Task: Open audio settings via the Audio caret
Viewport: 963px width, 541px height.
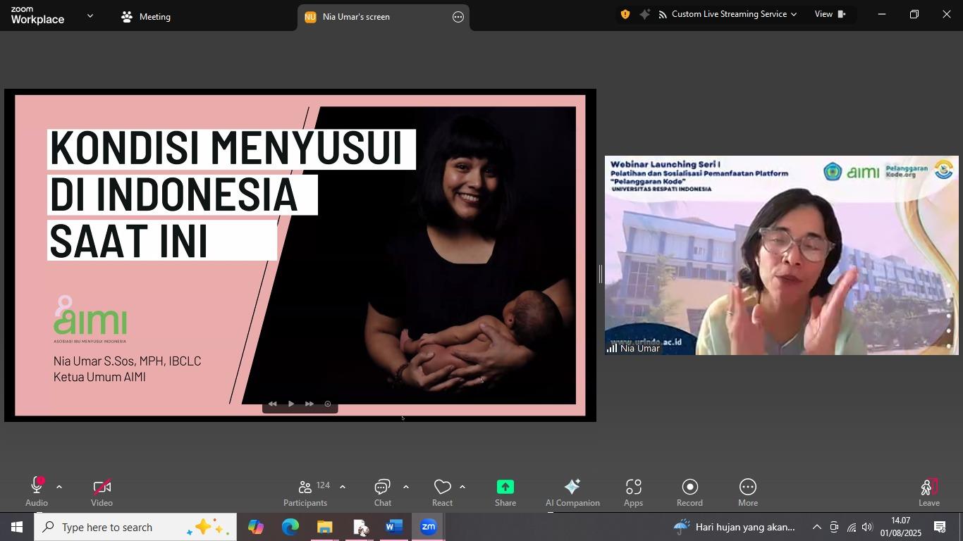Action: pos(59,486)
